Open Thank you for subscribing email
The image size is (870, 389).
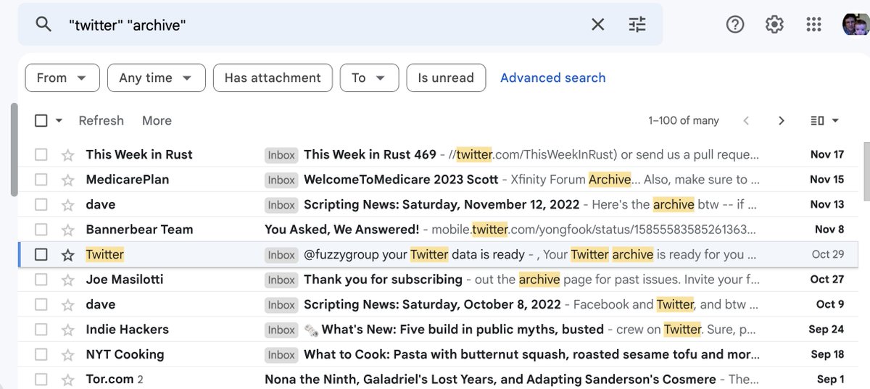pos(438,280)
